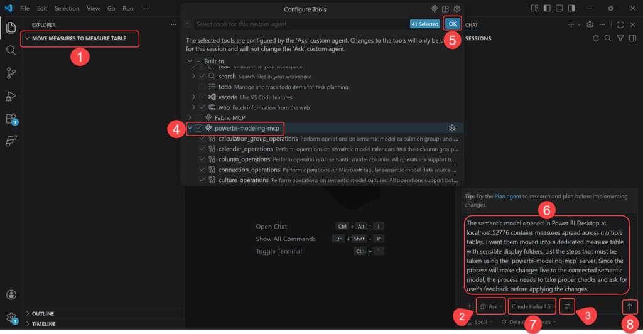Search chat sessions with magnifier icon
Viewport: 643px width, 334px height.
[608, 38]
